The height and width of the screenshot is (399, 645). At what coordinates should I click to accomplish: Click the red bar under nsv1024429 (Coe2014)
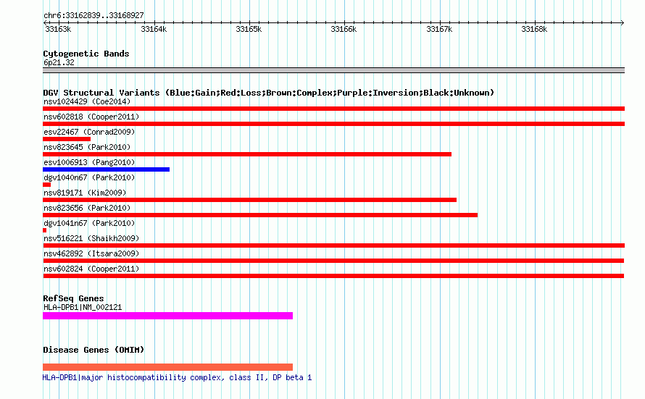(x=333, y=109)
